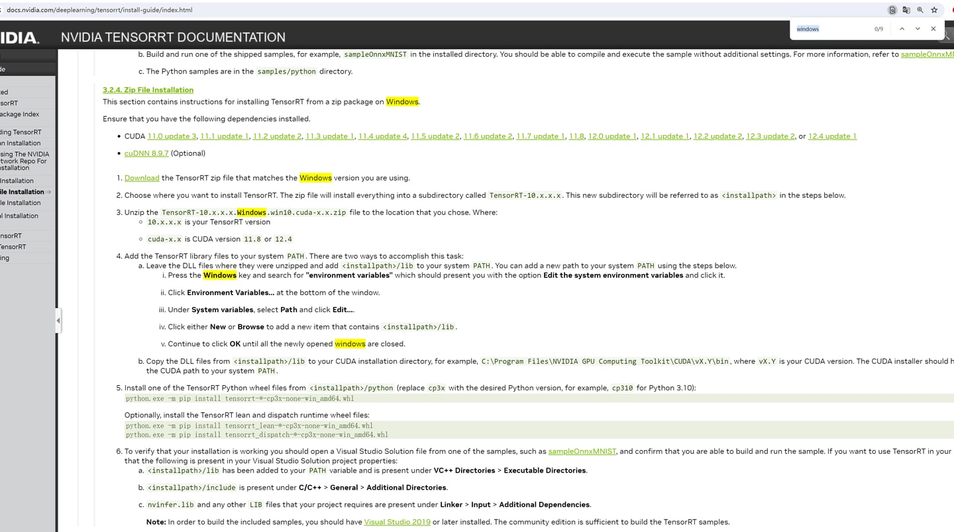Image resolution: width=954 pixels, height=532 pixels.
Task: Click the 'Download' link in step 1
Action: [142, 178]
